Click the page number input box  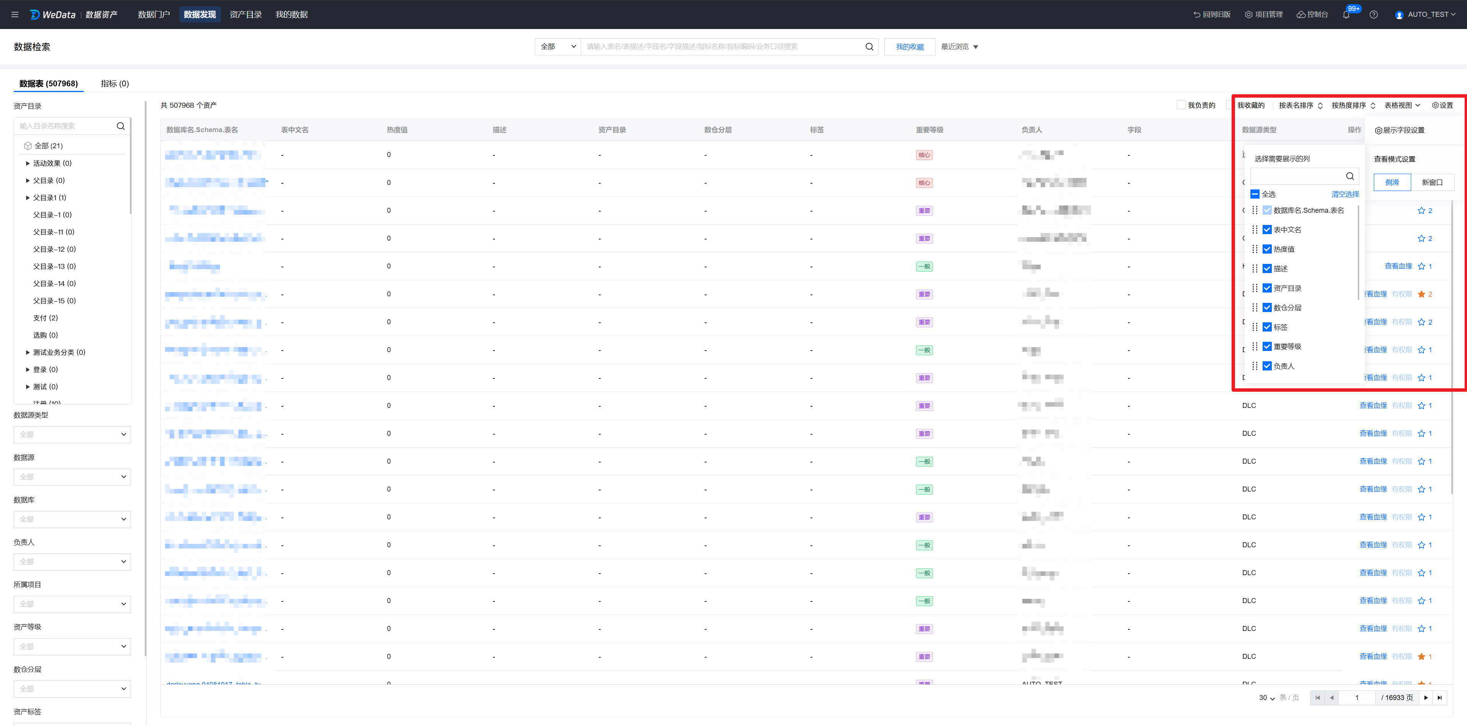pos(1357,697)
